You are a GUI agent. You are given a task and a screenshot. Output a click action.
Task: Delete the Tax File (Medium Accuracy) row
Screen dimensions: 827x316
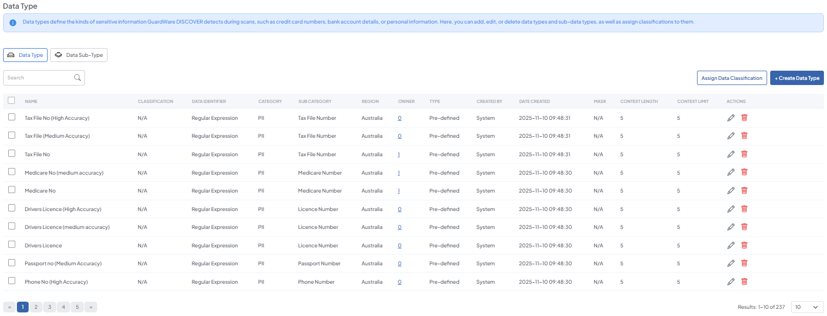click(x=744, y=136)
